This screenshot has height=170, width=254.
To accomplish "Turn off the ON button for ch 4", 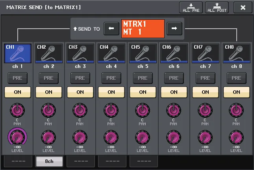I will (111, 92).
